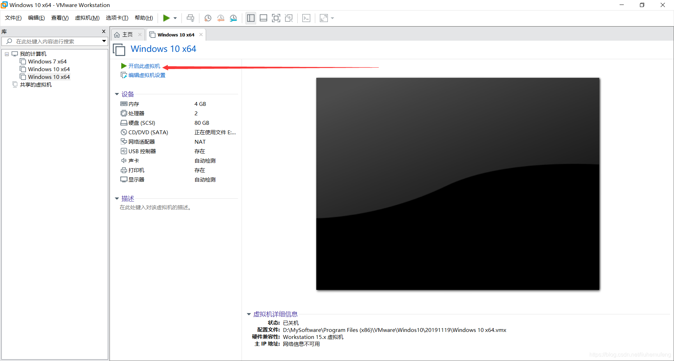Click the VM description text field

click(156, 207)
